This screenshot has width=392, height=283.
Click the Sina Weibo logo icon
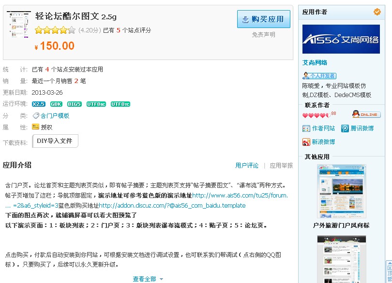click(306, 142)
